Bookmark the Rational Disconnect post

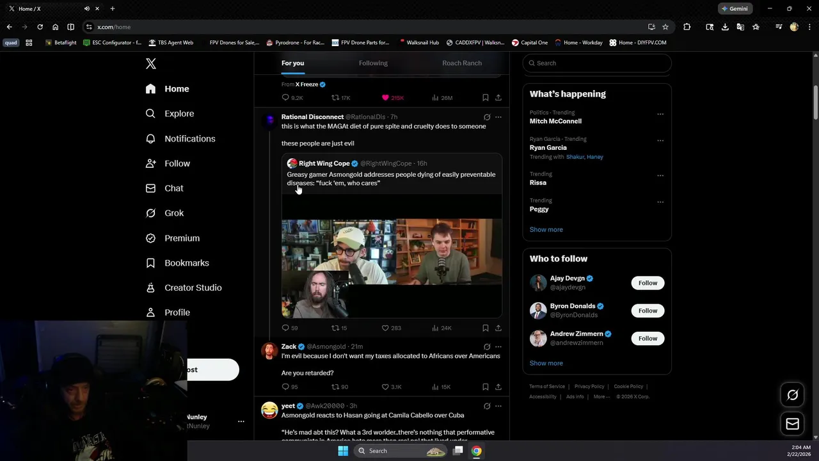click(x=486, y=328)
